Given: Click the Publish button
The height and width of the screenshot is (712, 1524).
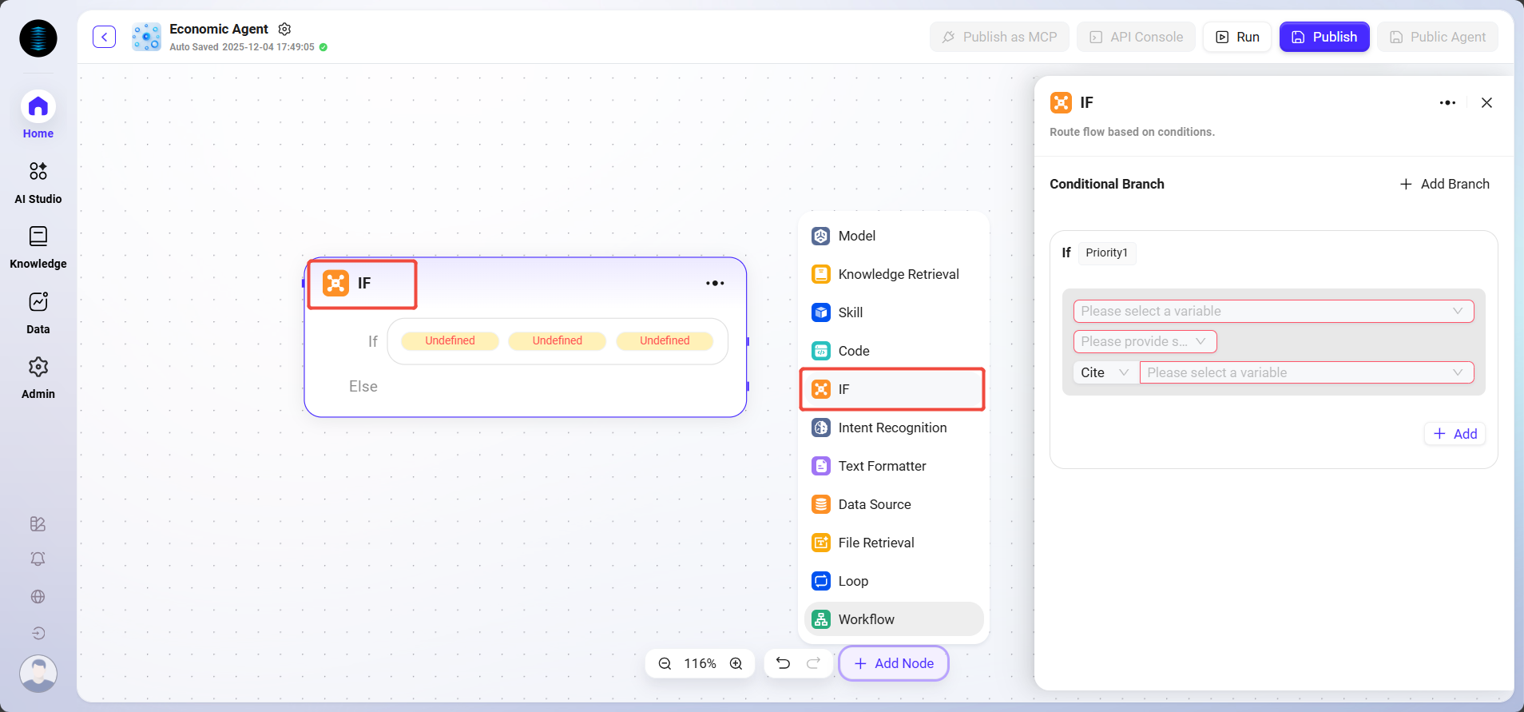Looking at the screenshot, I should (x=1324, y=37).
